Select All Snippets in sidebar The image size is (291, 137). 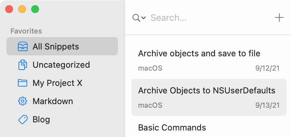coord(62,46)
